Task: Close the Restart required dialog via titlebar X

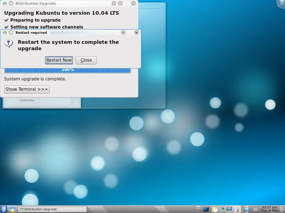Action: pyautogui.click(x=136, y=33)
